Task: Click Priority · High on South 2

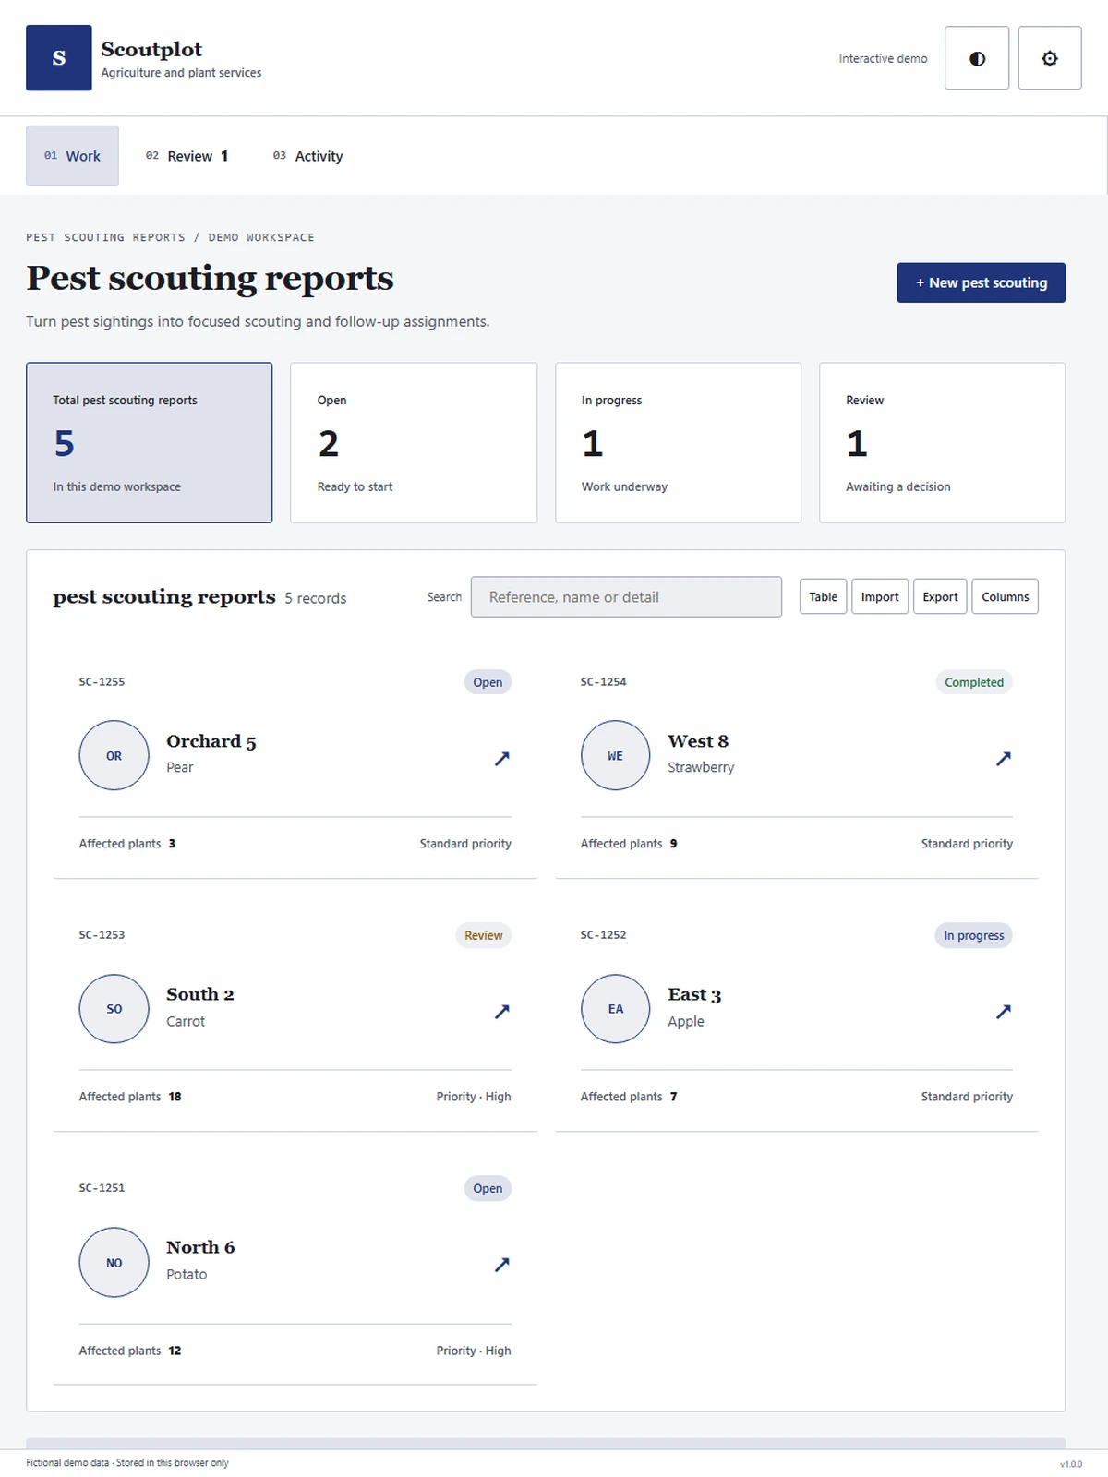Action: (474, 1097)
